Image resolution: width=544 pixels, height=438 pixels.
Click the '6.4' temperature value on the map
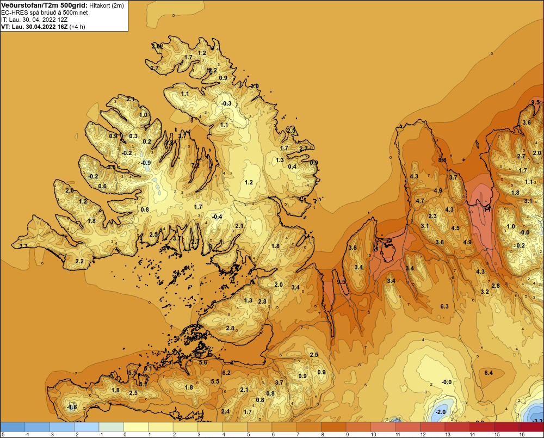click(489, 373)
